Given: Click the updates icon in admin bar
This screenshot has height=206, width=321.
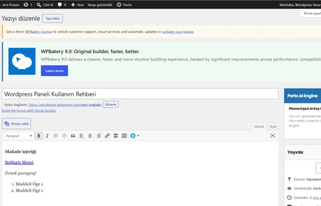Looking at the screenshot, I should click(26, 5).
